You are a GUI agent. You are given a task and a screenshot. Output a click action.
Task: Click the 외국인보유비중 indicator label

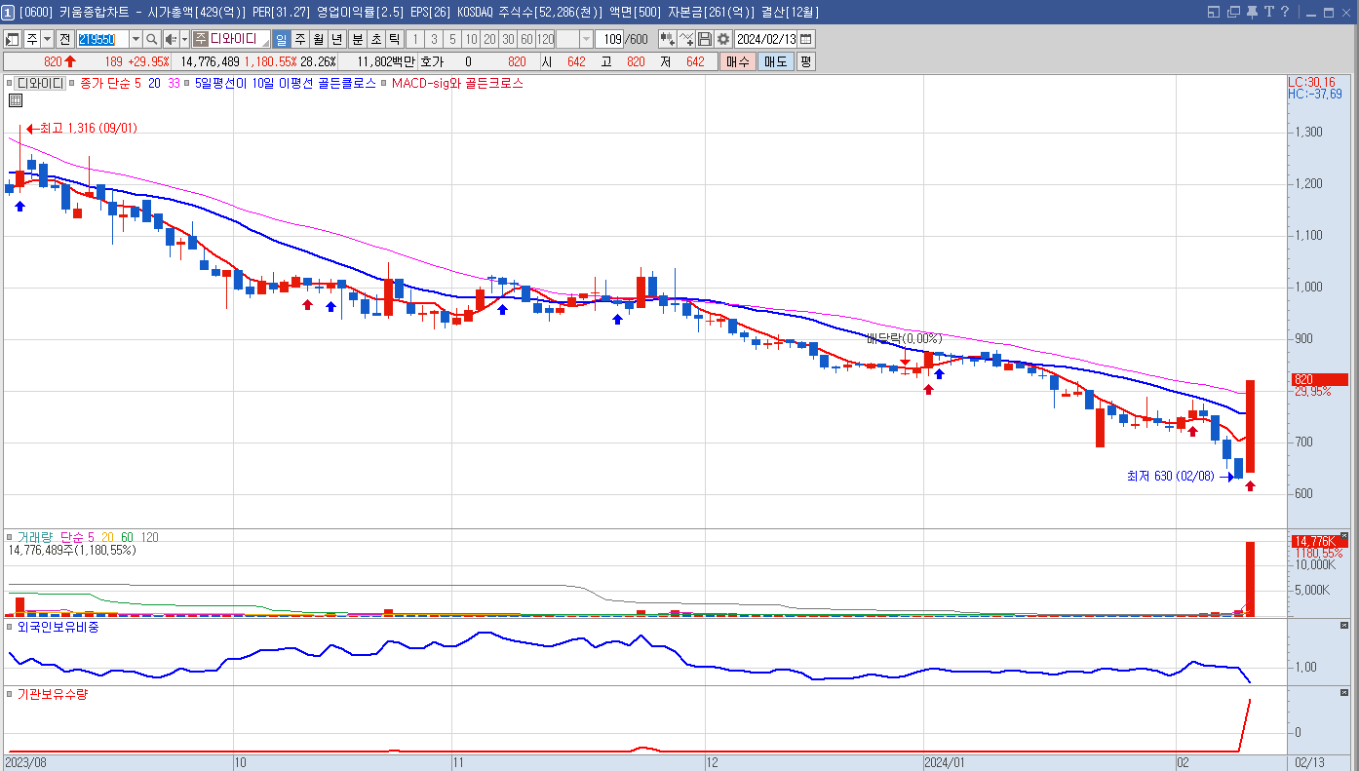pyautogui.click(x=58, y=627)
